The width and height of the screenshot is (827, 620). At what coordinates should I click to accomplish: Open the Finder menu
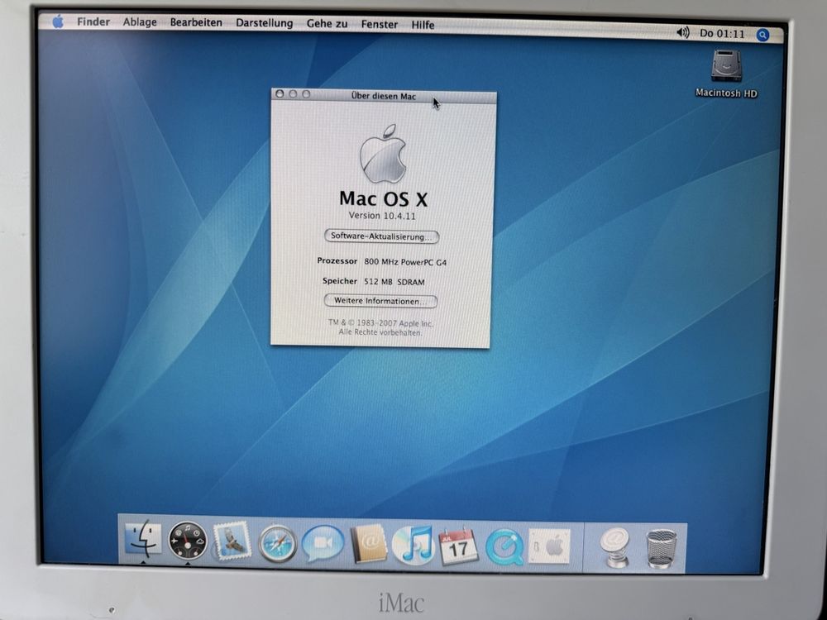coord(93,22)
